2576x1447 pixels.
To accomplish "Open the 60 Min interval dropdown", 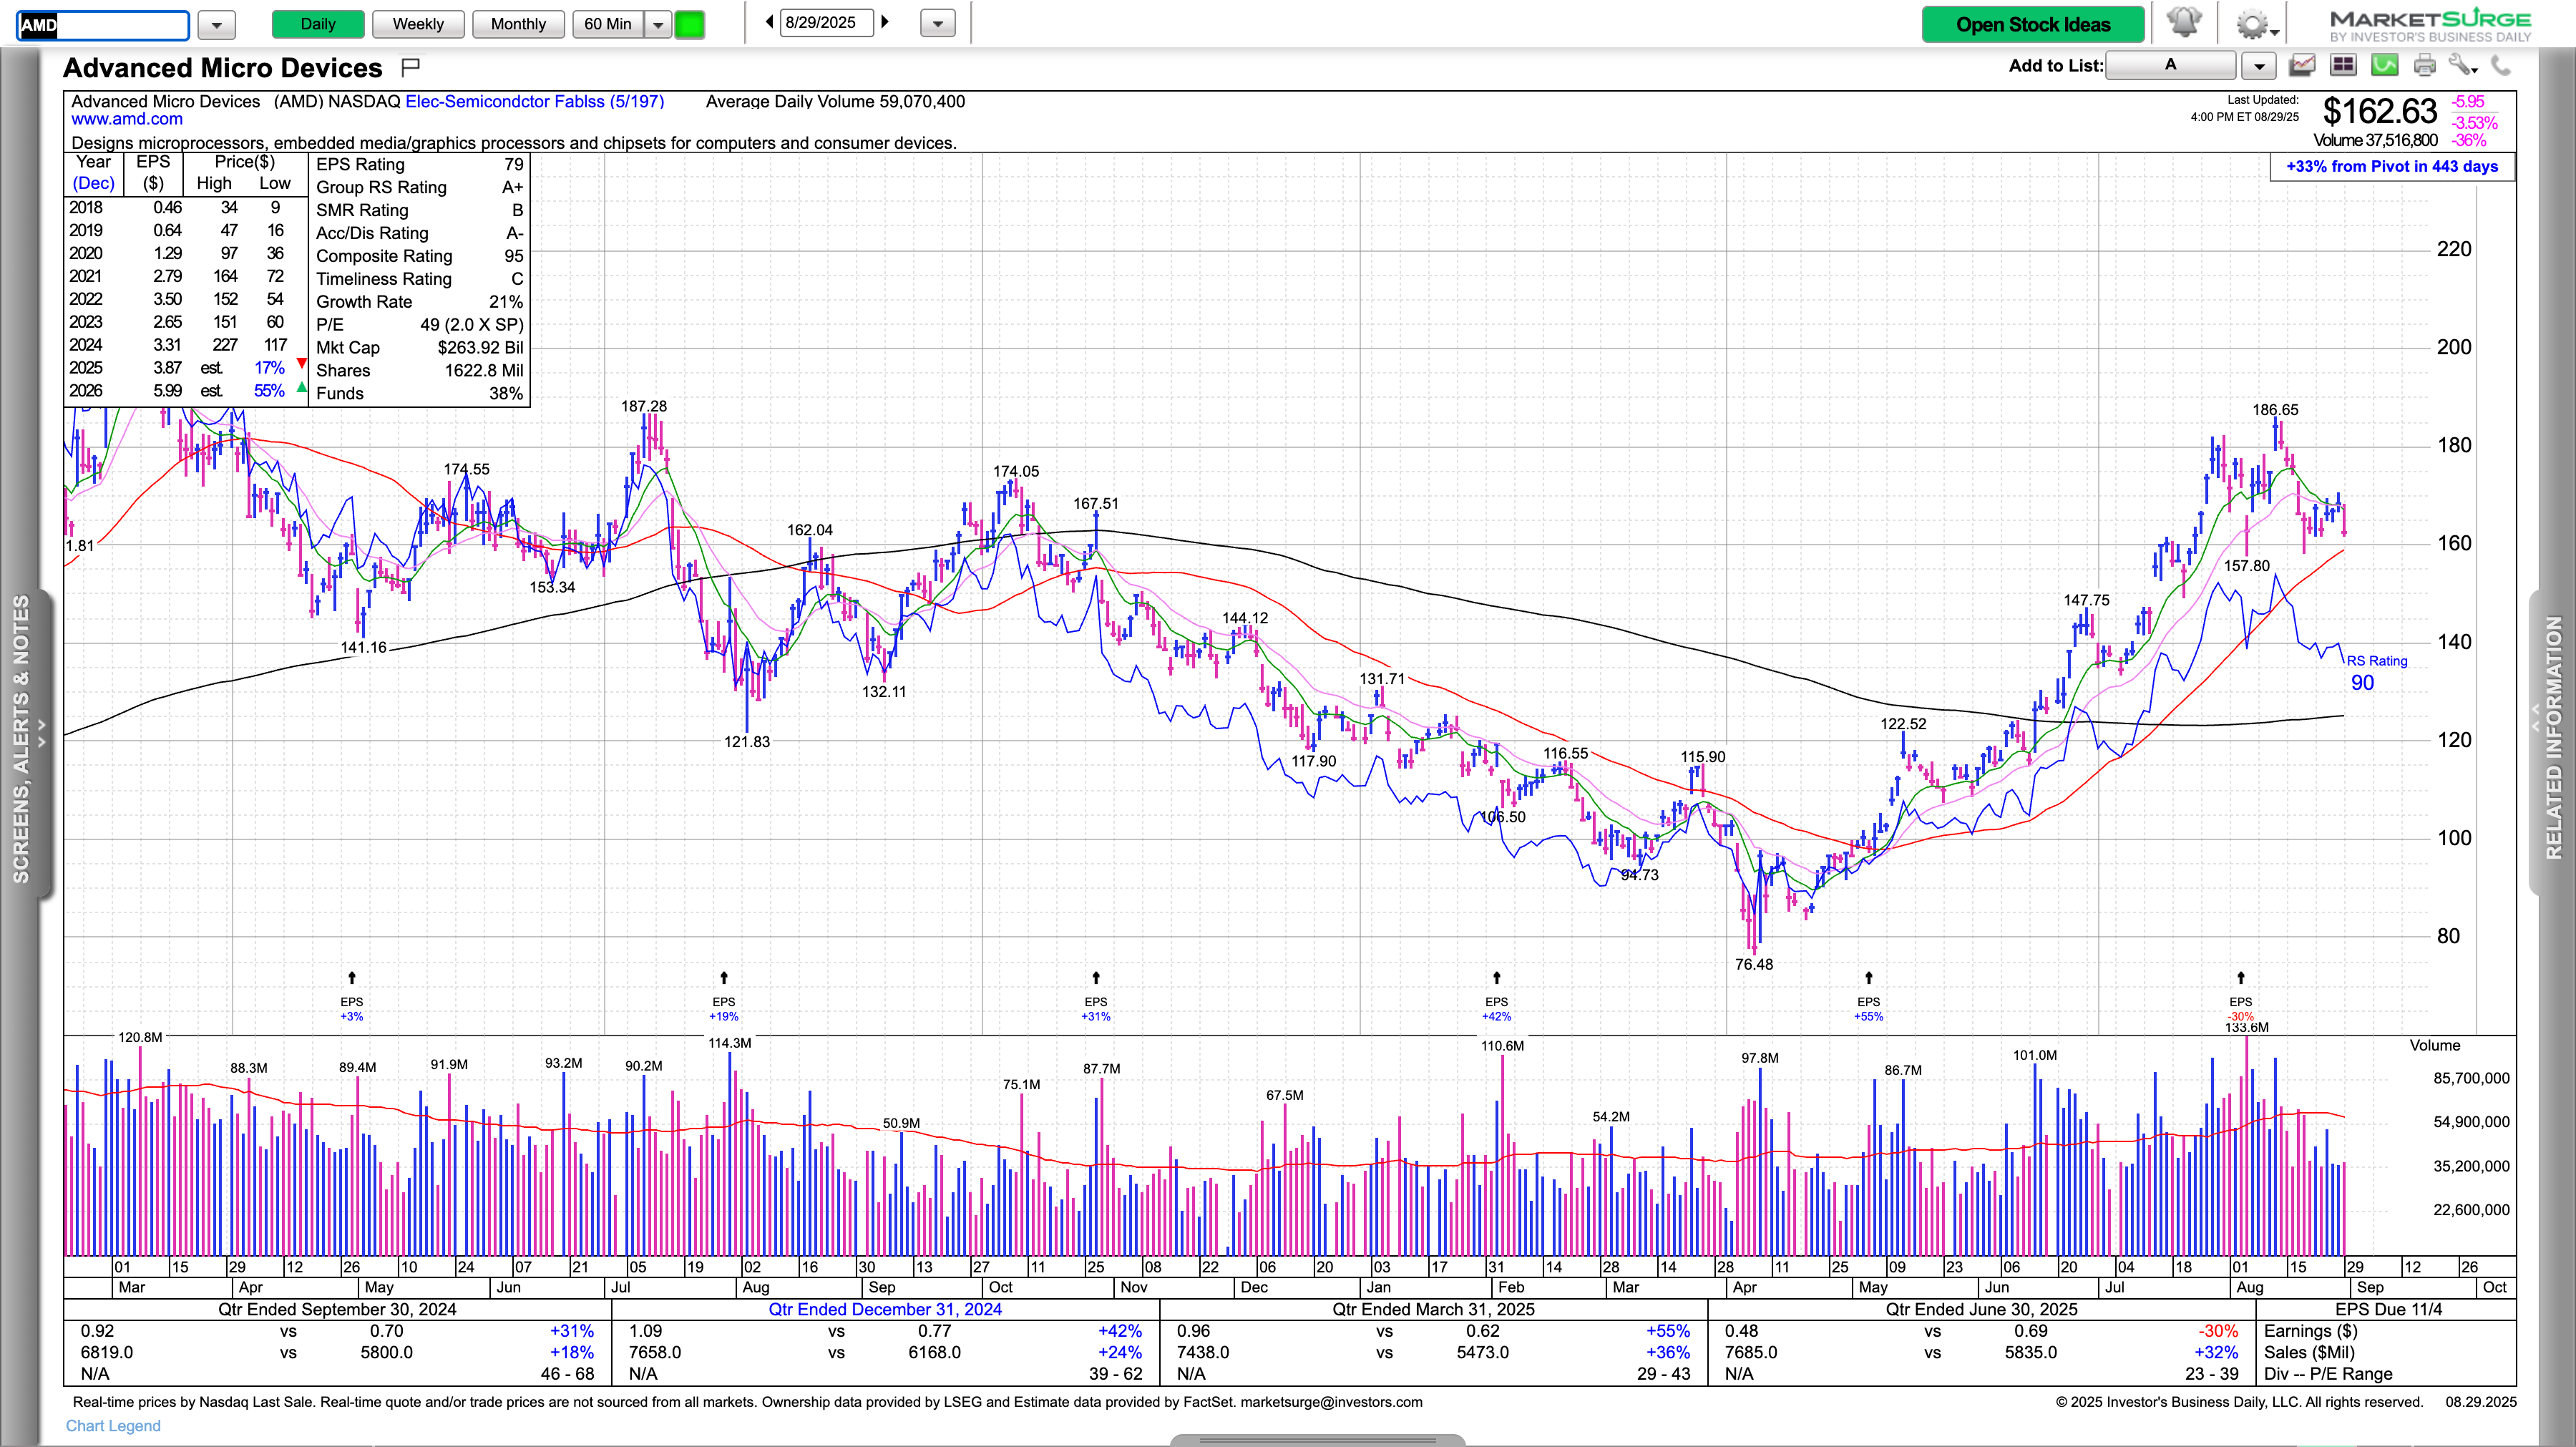I will click(x=658, y=24).
